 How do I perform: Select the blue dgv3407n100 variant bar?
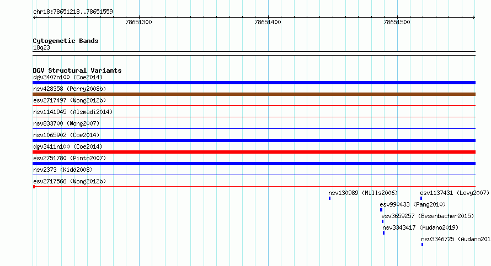pyautogui.click(x=254, y=83)
